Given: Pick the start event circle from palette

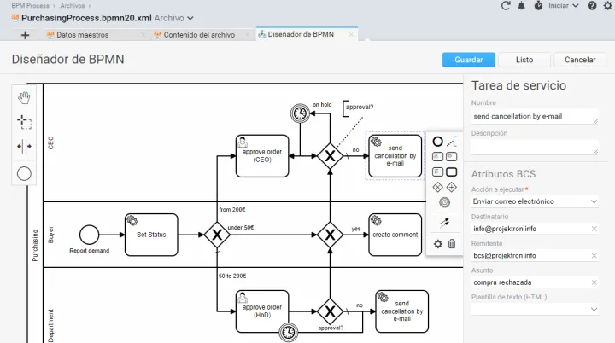Looking at the screenshot, I should (x=24, y=173).
